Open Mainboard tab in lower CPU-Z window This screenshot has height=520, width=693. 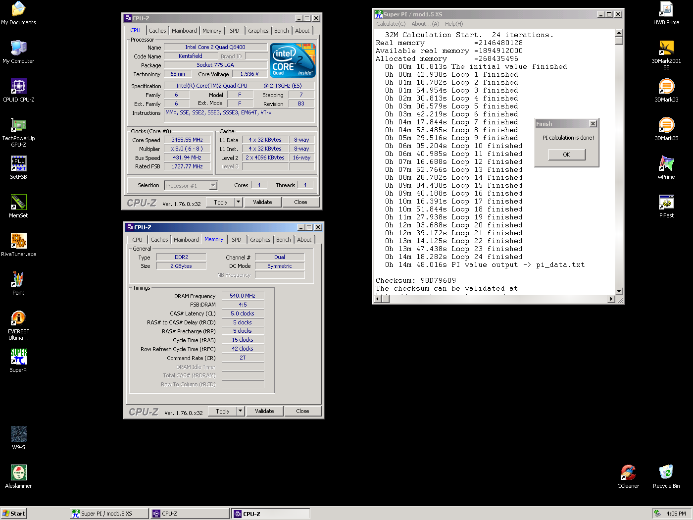click(186, 240)
